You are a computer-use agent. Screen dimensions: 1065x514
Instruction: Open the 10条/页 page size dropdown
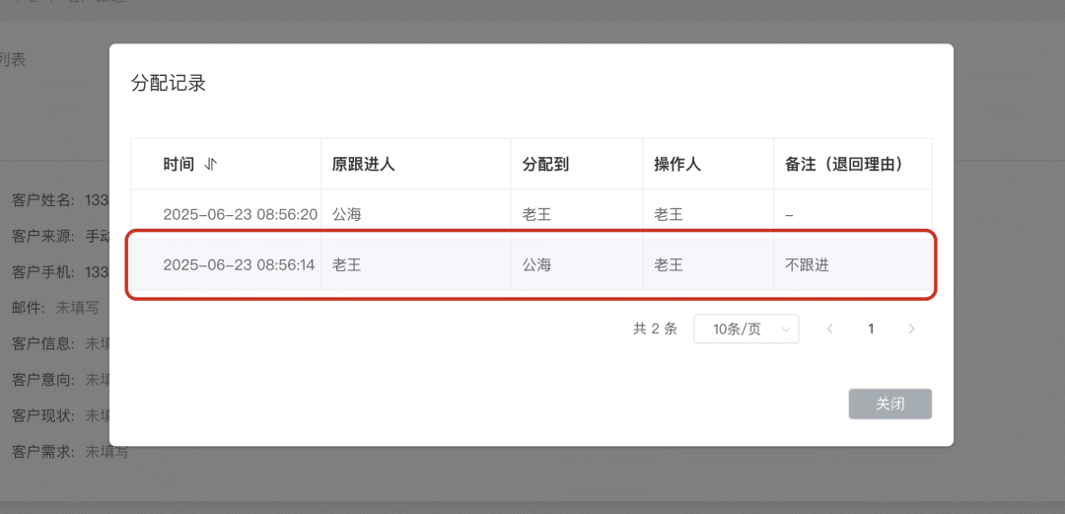coord(746,330)
